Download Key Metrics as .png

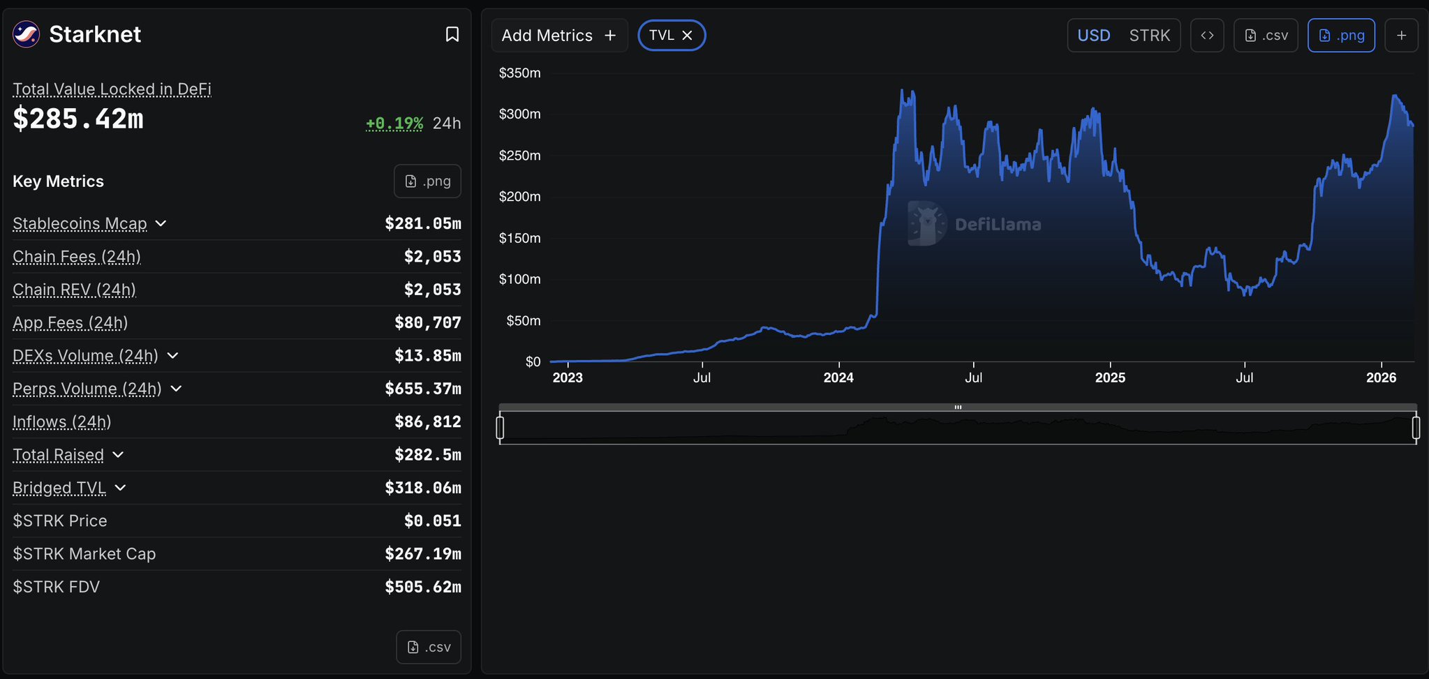point(427,181)
